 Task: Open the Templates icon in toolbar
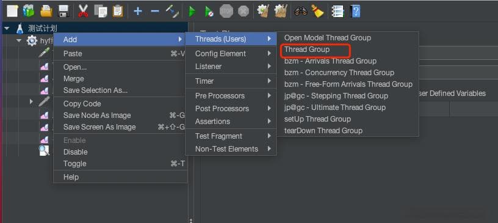click(29, 12)
